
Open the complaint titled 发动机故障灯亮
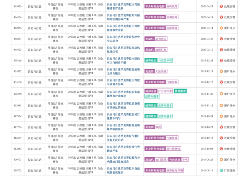[123, 50]
